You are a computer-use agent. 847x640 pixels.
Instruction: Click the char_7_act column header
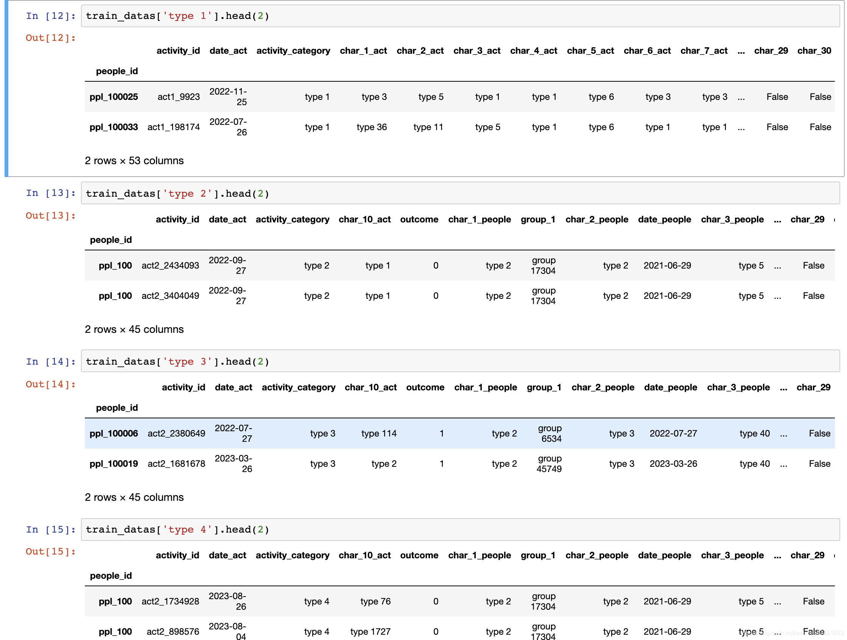tap(704, 51)
